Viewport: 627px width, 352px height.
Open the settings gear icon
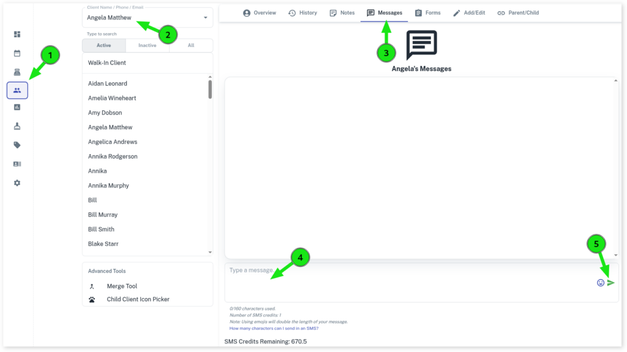click(x=17, y=183)
